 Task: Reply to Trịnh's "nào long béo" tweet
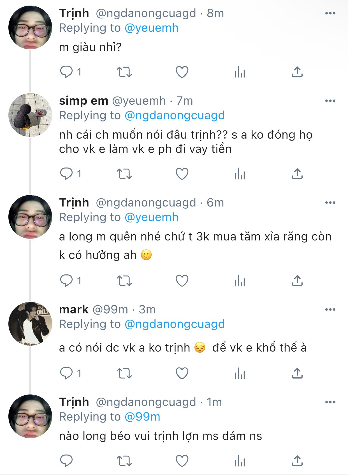coord(66,461)
